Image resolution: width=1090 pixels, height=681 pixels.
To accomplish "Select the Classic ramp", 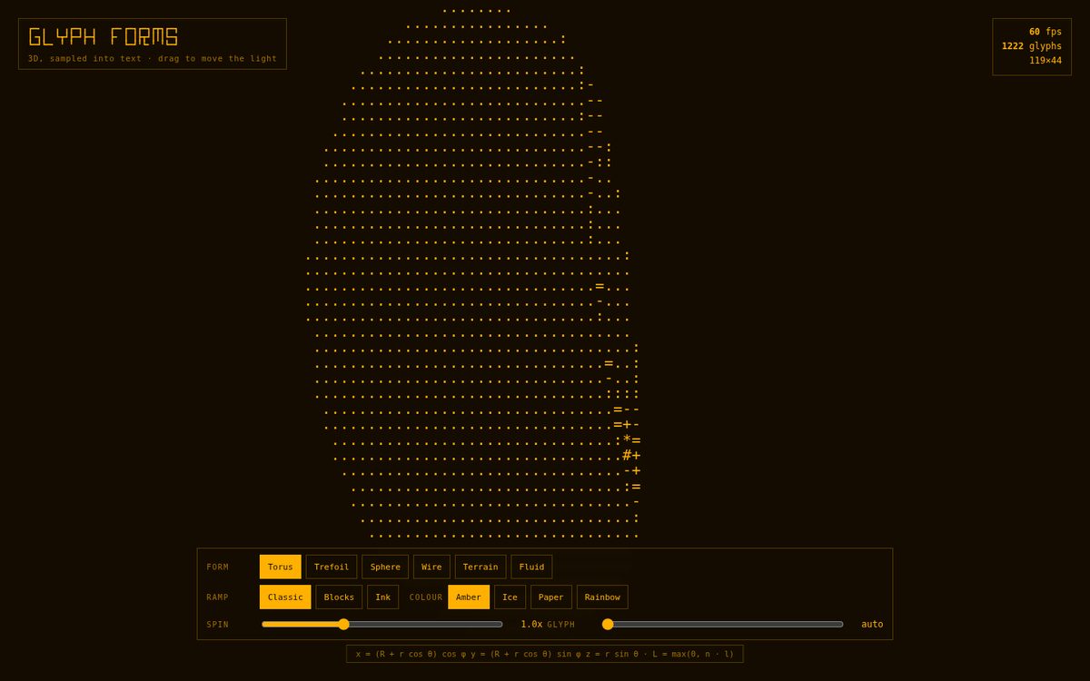I will [x=285, y=597].
